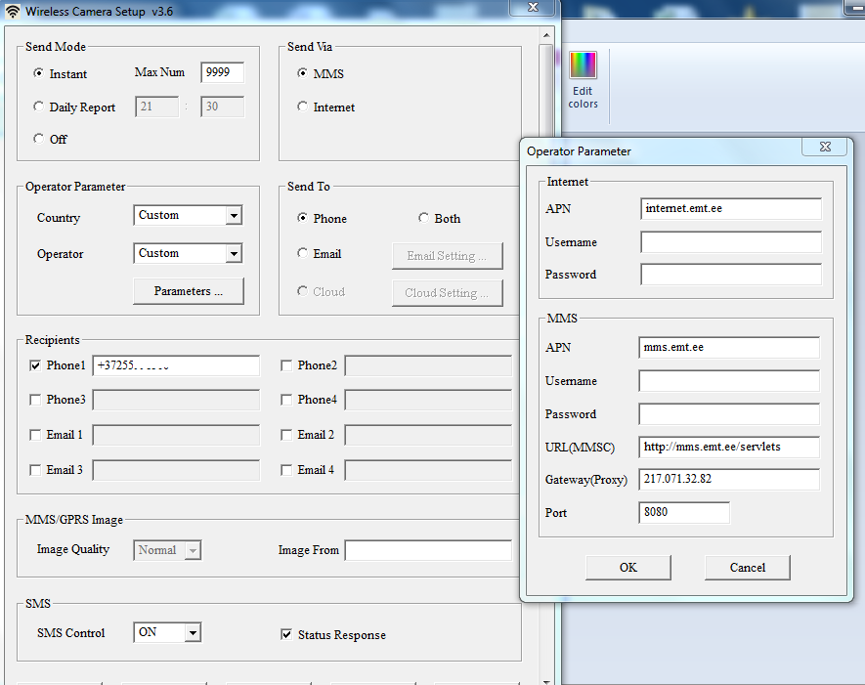Open the Country dropdown

pyautogui.click(x=233, y=216)
